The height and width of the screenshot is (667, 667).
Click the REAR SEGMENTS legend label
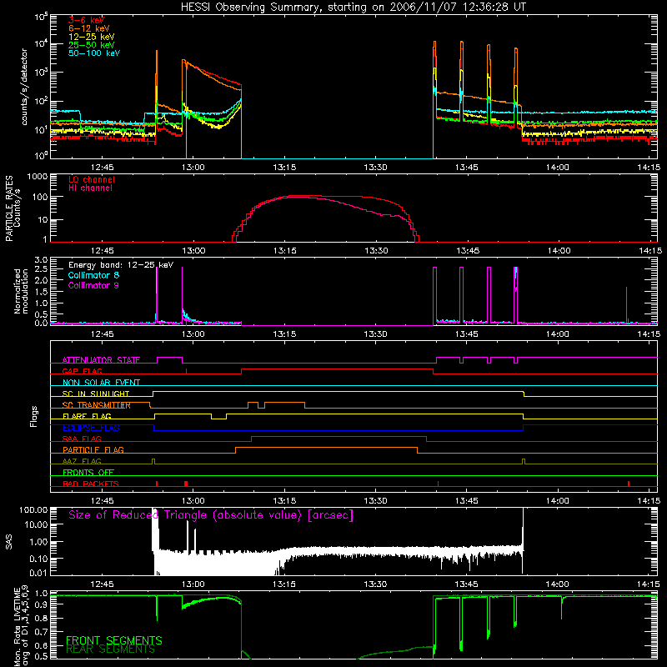pos(111,649)
